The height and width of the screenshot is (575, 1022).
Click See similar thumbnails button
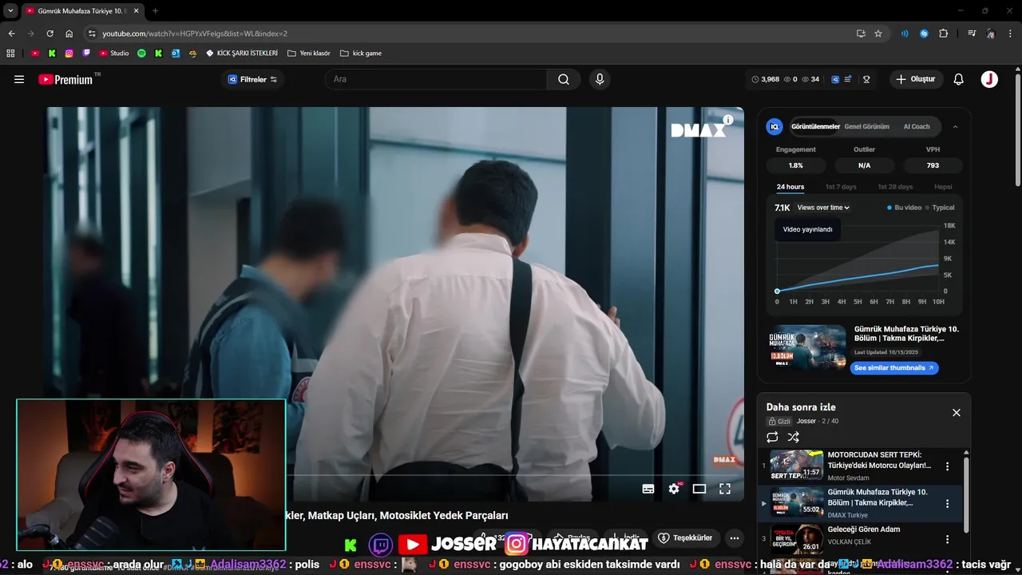894,368
